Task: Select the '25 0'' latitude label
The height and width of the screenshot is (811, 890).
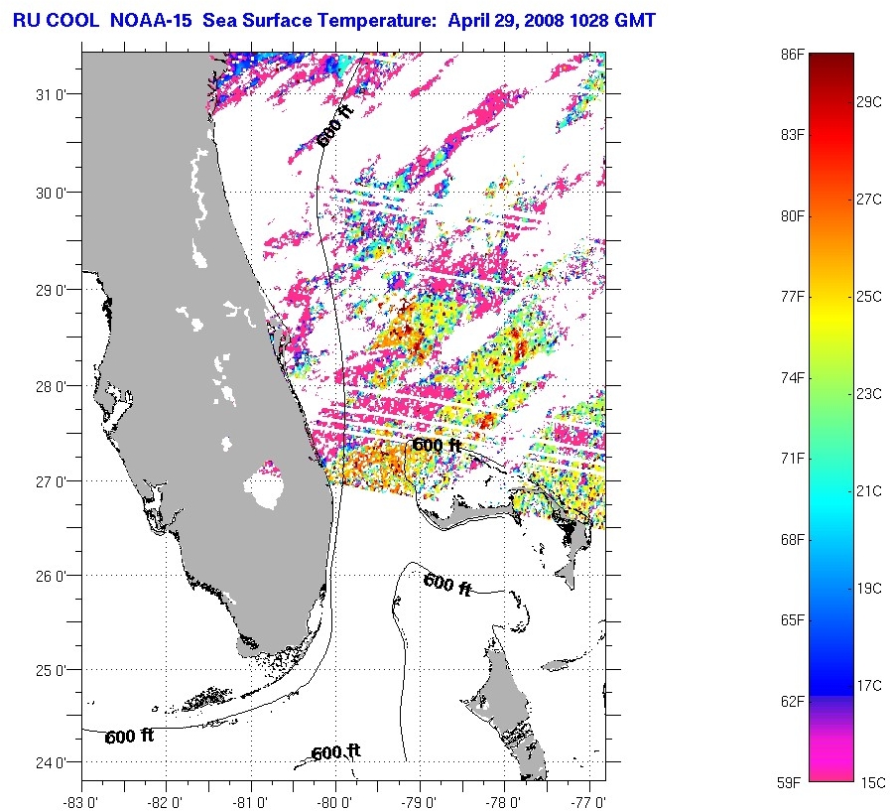Action: (x=51, y=671)
